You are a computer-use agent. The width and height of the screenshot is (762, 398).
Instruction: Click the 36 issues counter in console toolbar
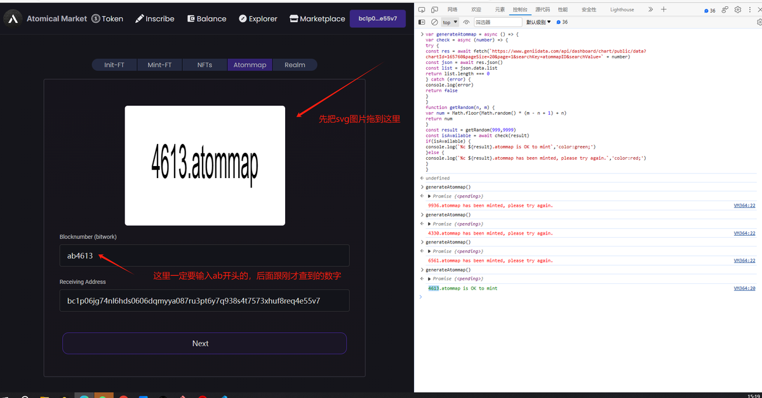click(562, 22)
